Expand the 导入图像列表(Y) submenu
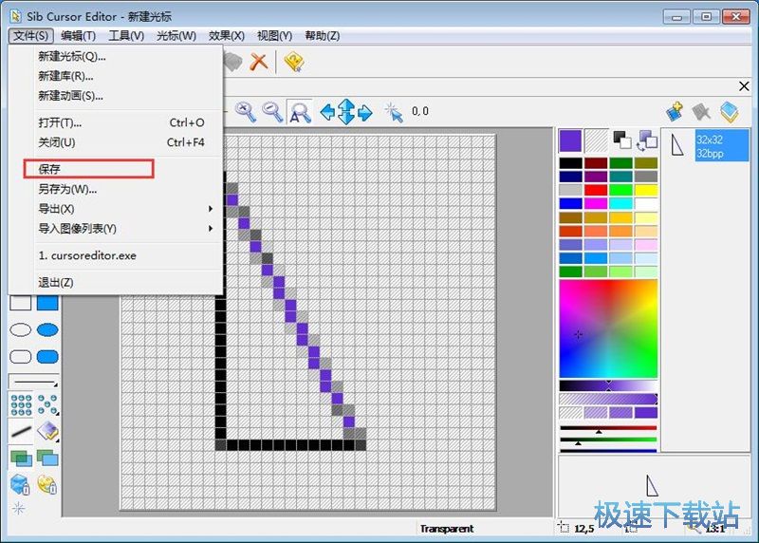Screen dimensions: 759x543 click(x=122, y=229)
